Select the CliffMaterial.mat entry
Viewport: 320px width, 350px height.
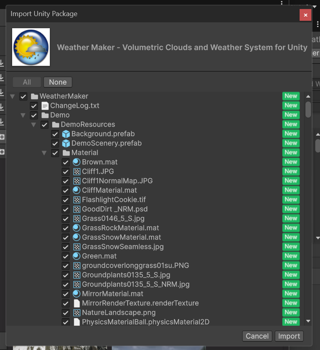point(109,190)
